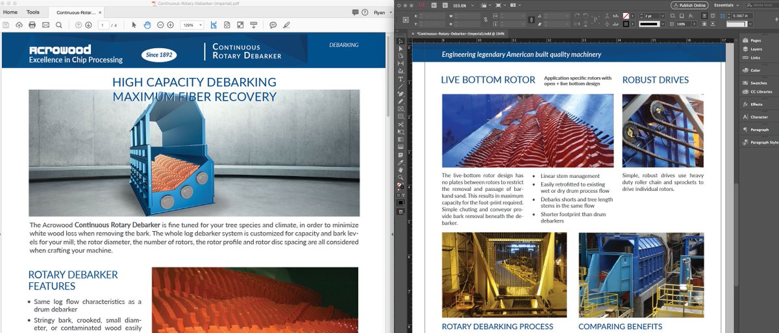This screenshot has height=333, width=779.
Task: Click the email envelope icon in Acrobat
Action: (x=45, y=25)
